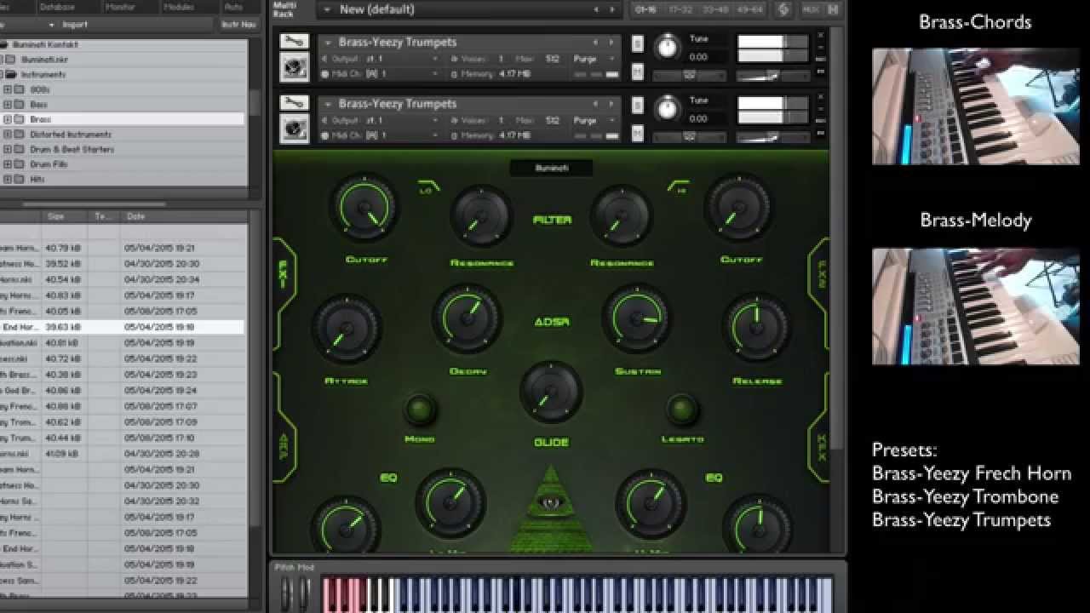Image resolution: width=1090 pixels, height=613 pixels.
Task: Select rack page 17-32
Action: click(680, 10)
